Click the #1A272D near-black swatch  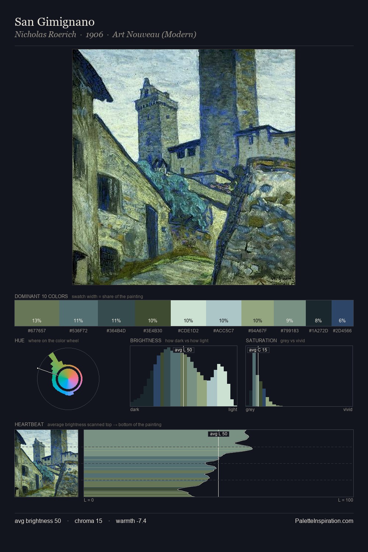(x=319, y=313)
